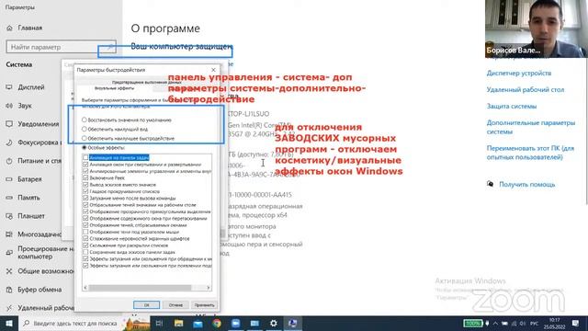
Task: Launch File Explorer from the taskbar
Action: click(178, 323)
